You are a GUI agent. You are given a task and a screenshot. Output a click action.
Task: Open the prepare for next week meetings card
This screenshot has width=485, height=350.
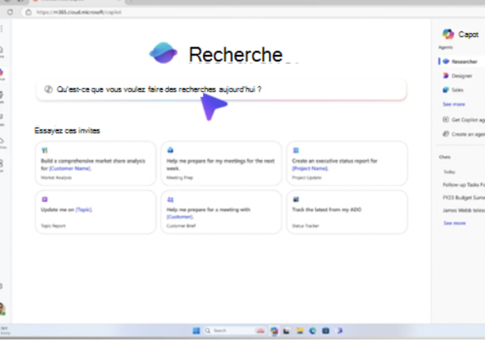click(x=221, y=163)
